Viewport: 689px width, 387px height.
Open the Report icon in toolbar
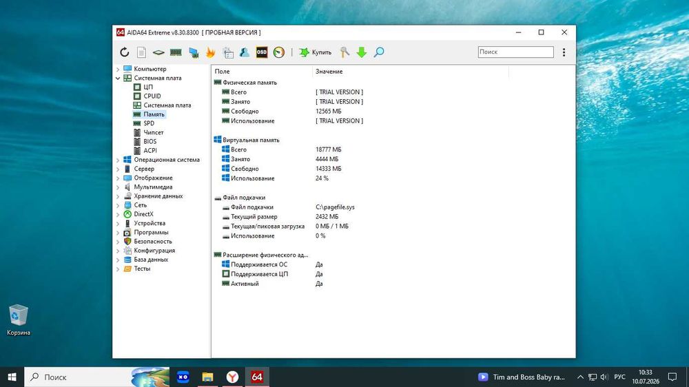pos(141,52)
